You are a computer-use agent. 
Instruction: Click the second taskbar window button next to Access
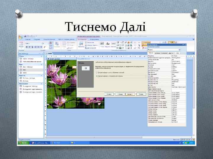point(60,143)
